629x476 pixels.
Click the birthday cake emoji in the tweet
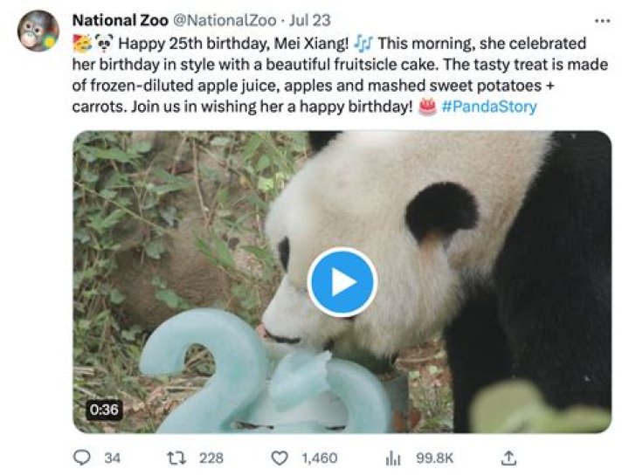click(427, 107)
